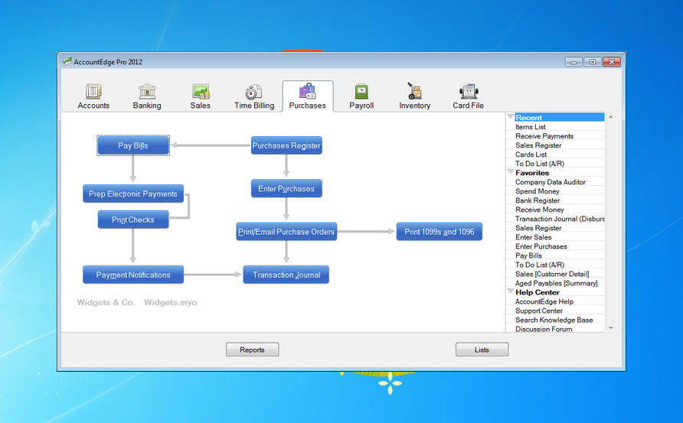Click the sidebar scroll up arrow

click(x=611, y=116)
